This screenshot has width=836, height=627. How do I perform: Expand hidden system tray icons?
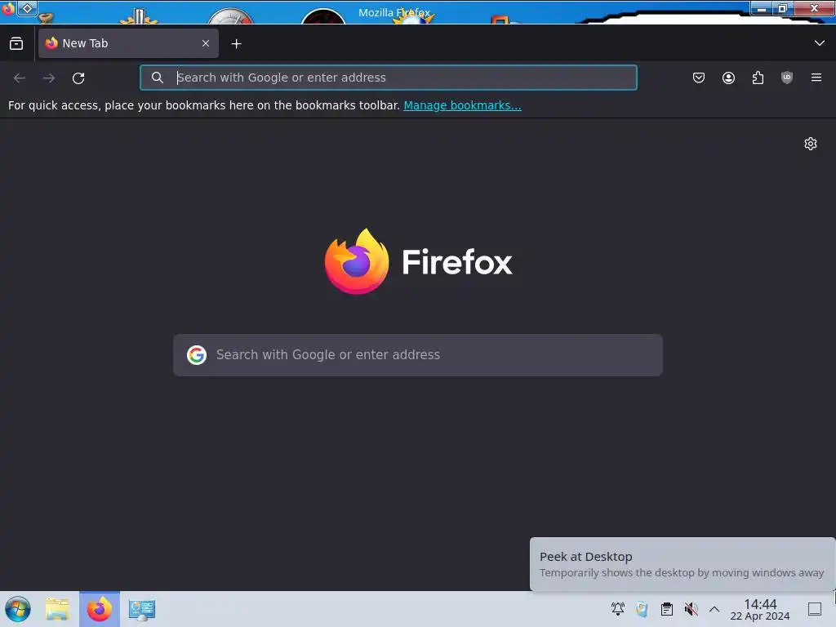[x=714, y=609]
